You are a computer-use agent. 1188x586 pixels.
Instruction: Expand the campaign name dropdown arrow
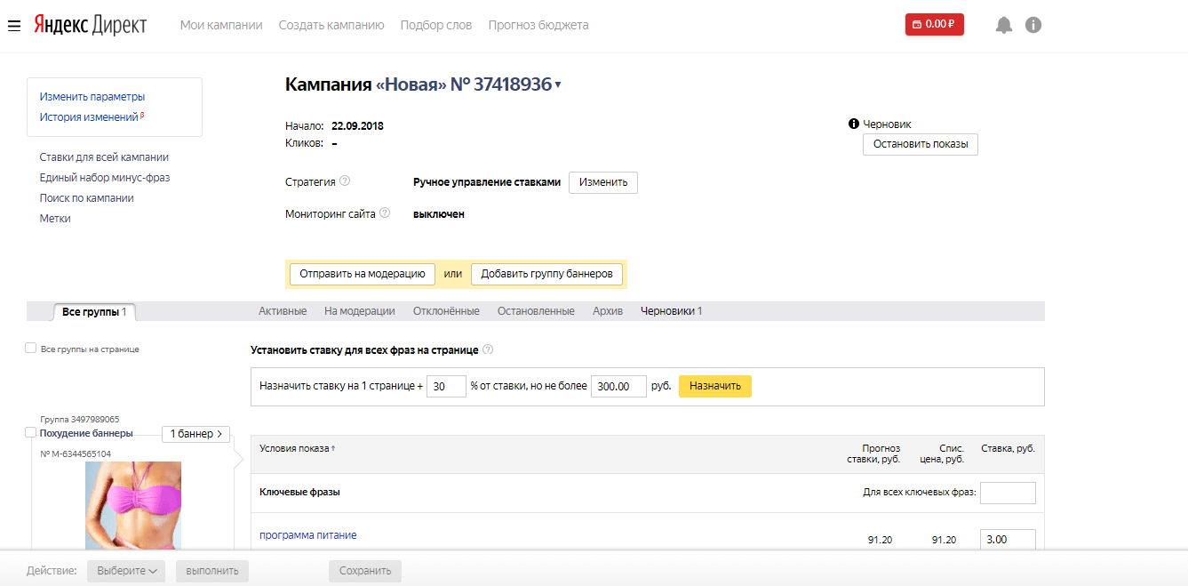coord(558,85)
